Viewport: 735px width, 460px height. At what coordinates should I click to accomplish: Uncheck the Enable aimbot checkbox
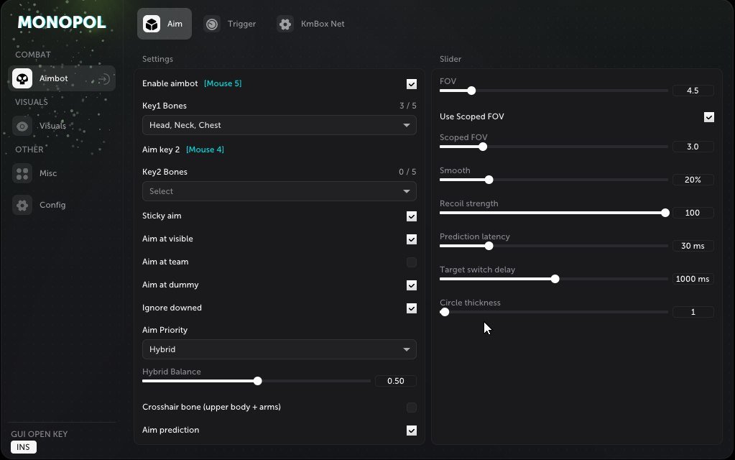click(x=412, y=84)
